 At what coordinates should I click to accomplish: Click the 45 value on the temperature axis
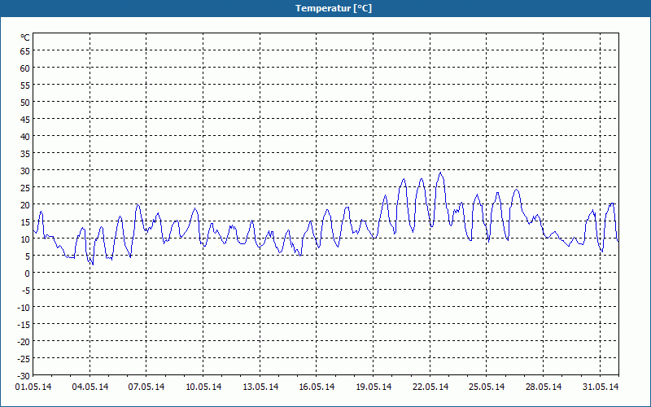coord(25,119)
